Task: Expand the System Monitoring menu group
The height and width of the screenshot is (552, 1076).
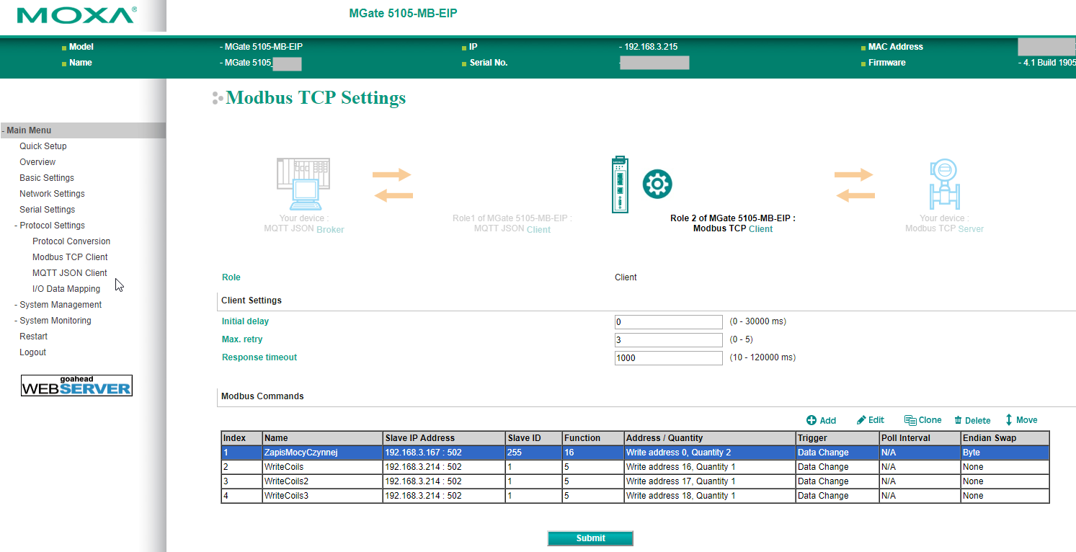Action: click(x=53, y=321)
